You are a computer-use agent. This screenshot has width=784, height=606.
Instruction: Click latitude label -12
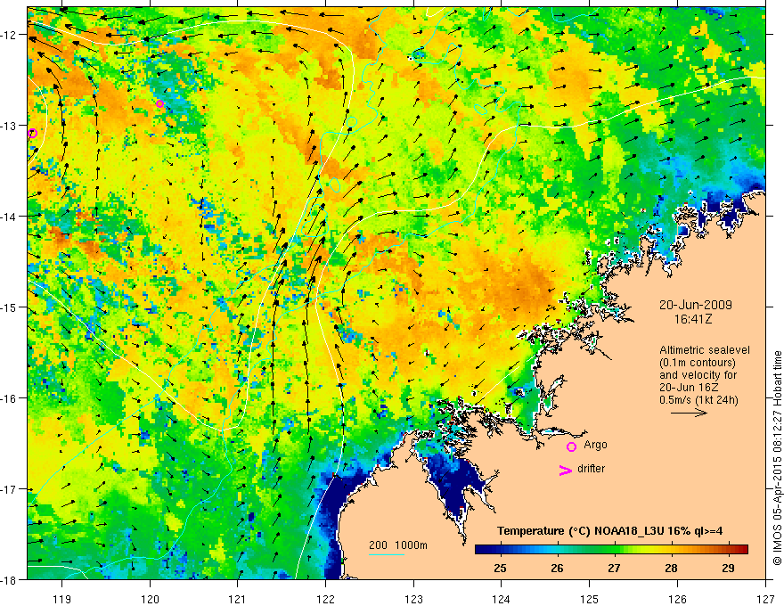coord(10,35)
